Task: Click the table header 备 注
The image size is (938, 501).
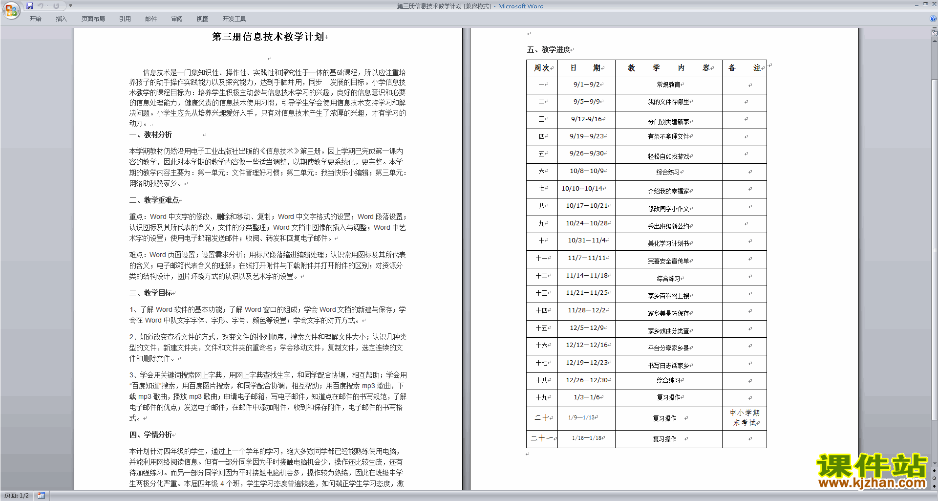Action: click(x=744, y=68)
